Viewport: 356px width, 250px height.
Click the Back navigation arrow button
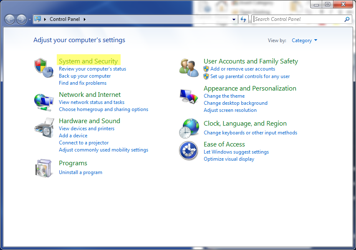[x=10, y=19]
